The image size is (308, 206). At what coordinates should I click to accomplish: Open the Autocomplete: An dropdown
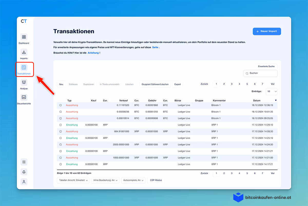tap(133, 180)
